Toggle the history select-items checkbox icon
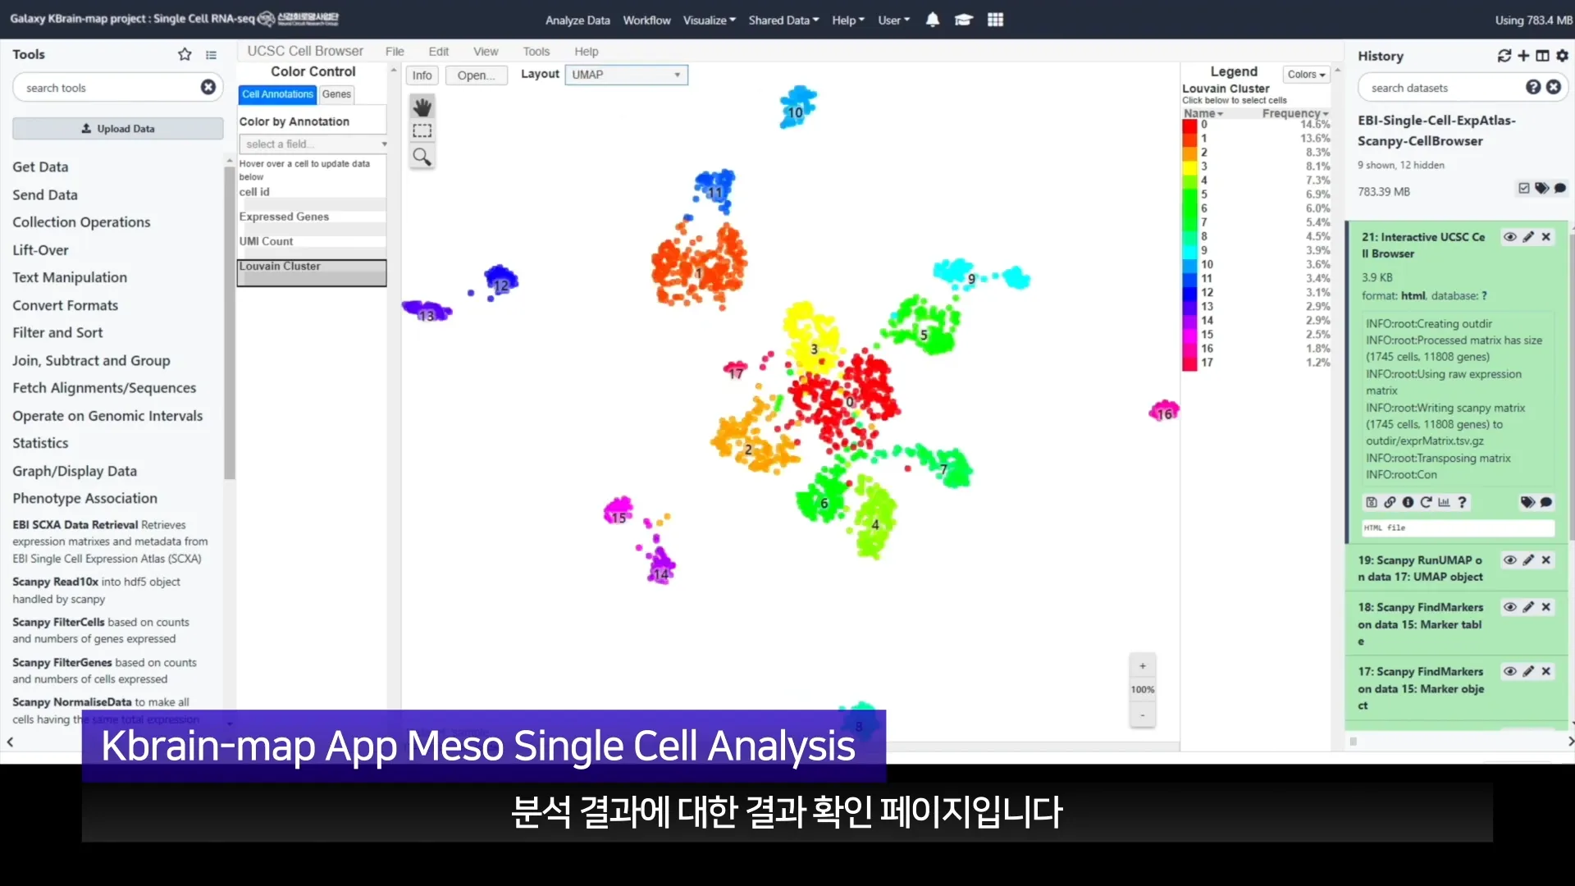 coord(1523,189)
